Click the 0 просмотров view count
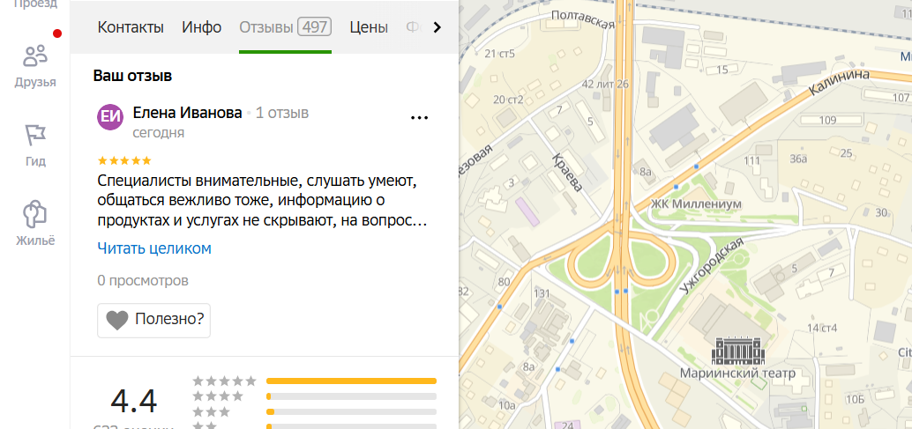 [143, 281]
